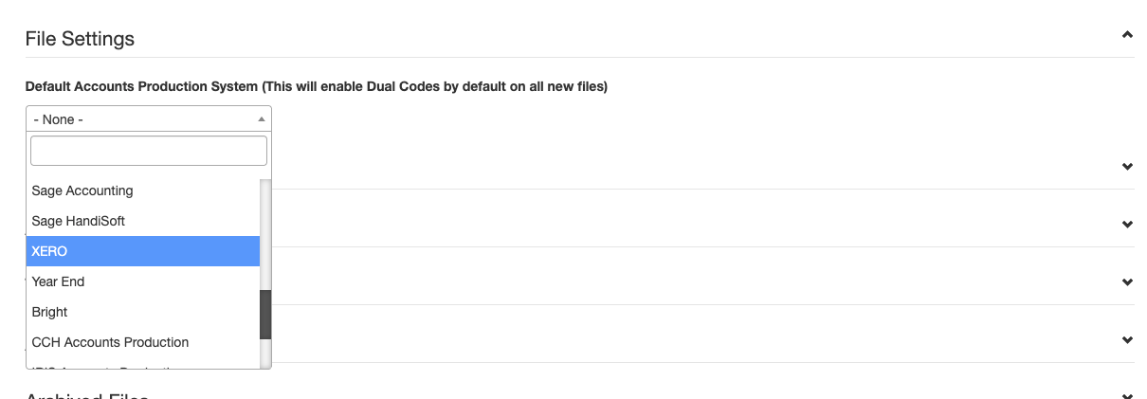Choose Bright as accounts production system
This screenshot has width=1147, height=399.
(142, 312)
